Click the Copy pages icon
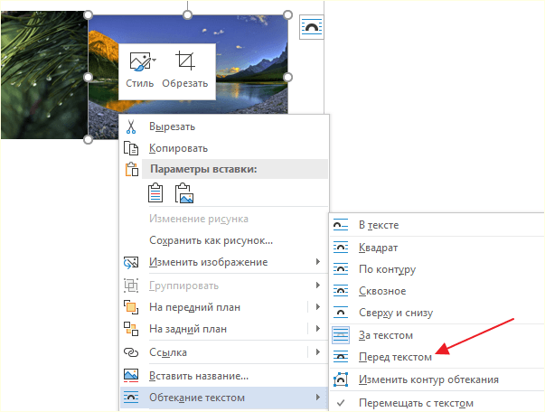 coord(131,148)
